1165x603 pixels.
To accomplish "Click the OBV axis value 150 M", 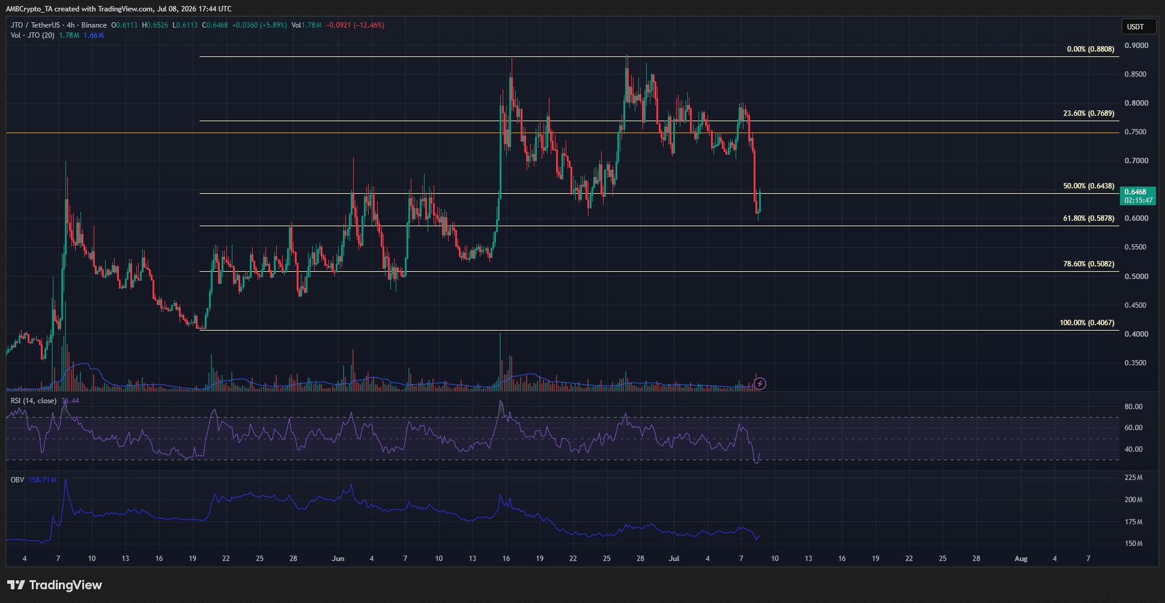I will coord(1134,544).
